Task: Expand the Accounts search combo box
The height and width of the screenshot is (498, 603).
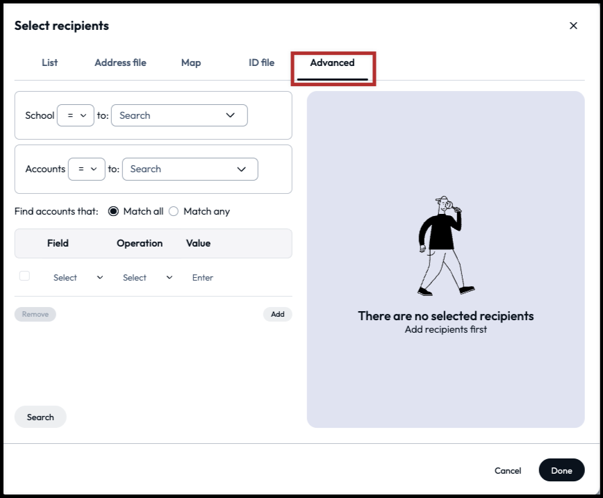Action: coord(190,169)
